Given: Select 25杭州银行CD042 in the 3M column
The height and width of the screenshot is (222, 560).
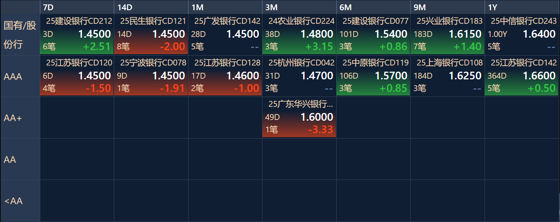Looking at the screenshot, I should click(x=299, y=76).
